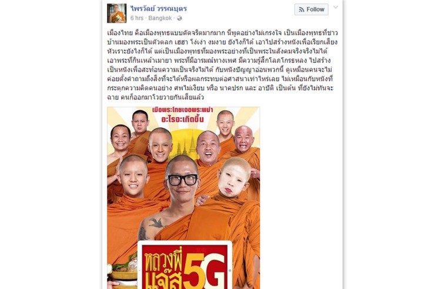Open the author's monk profile picture
Screen dimensions: 435x289
[x=117, y=13]
